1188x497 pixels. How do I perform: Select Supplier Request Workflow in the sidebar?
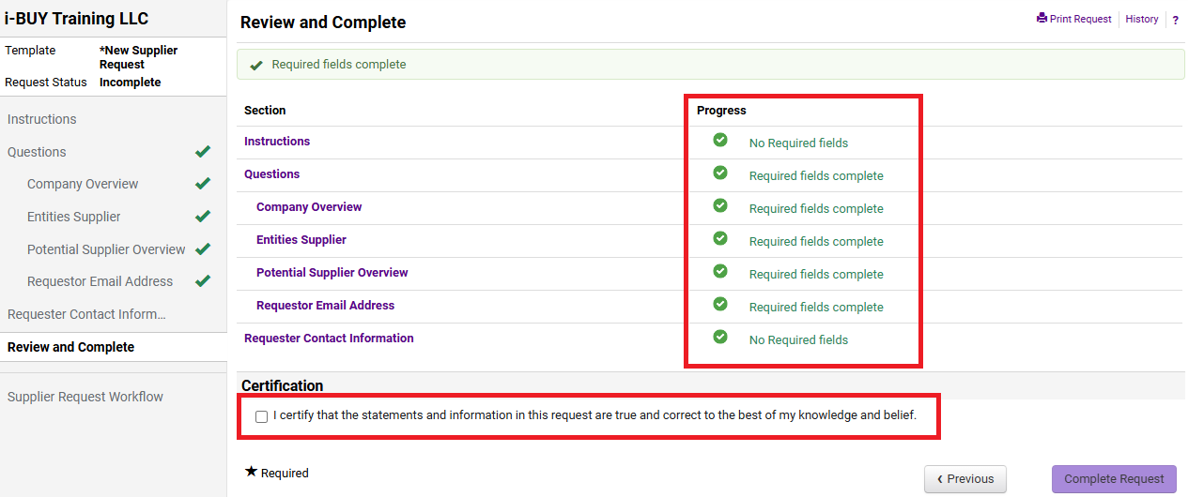coord(85,397)
